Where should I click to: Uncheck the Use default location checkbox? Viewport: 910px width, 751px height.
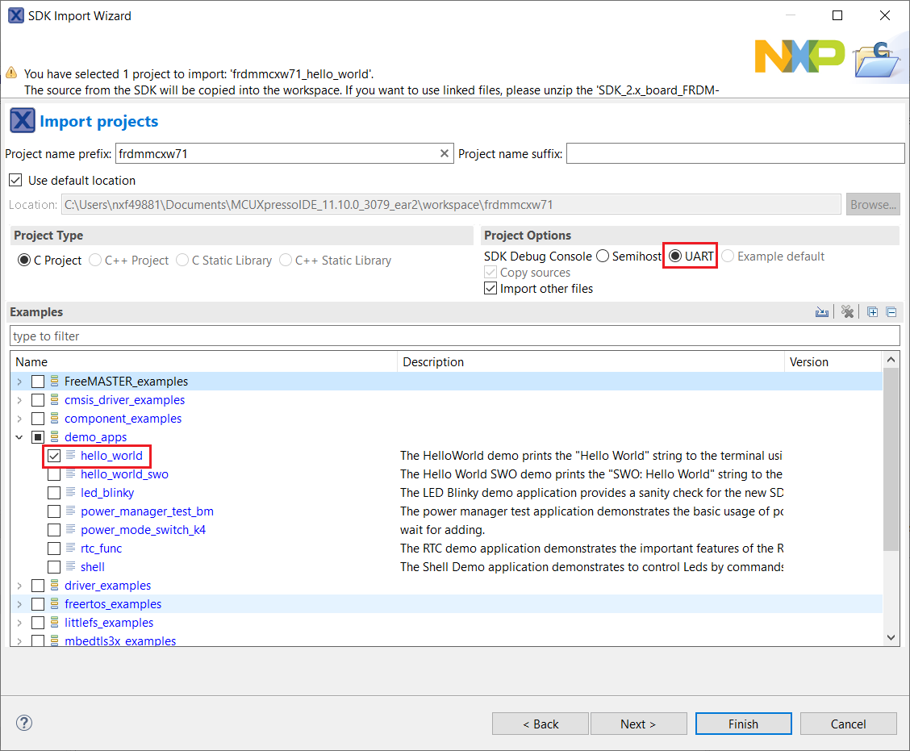(15, 180)
